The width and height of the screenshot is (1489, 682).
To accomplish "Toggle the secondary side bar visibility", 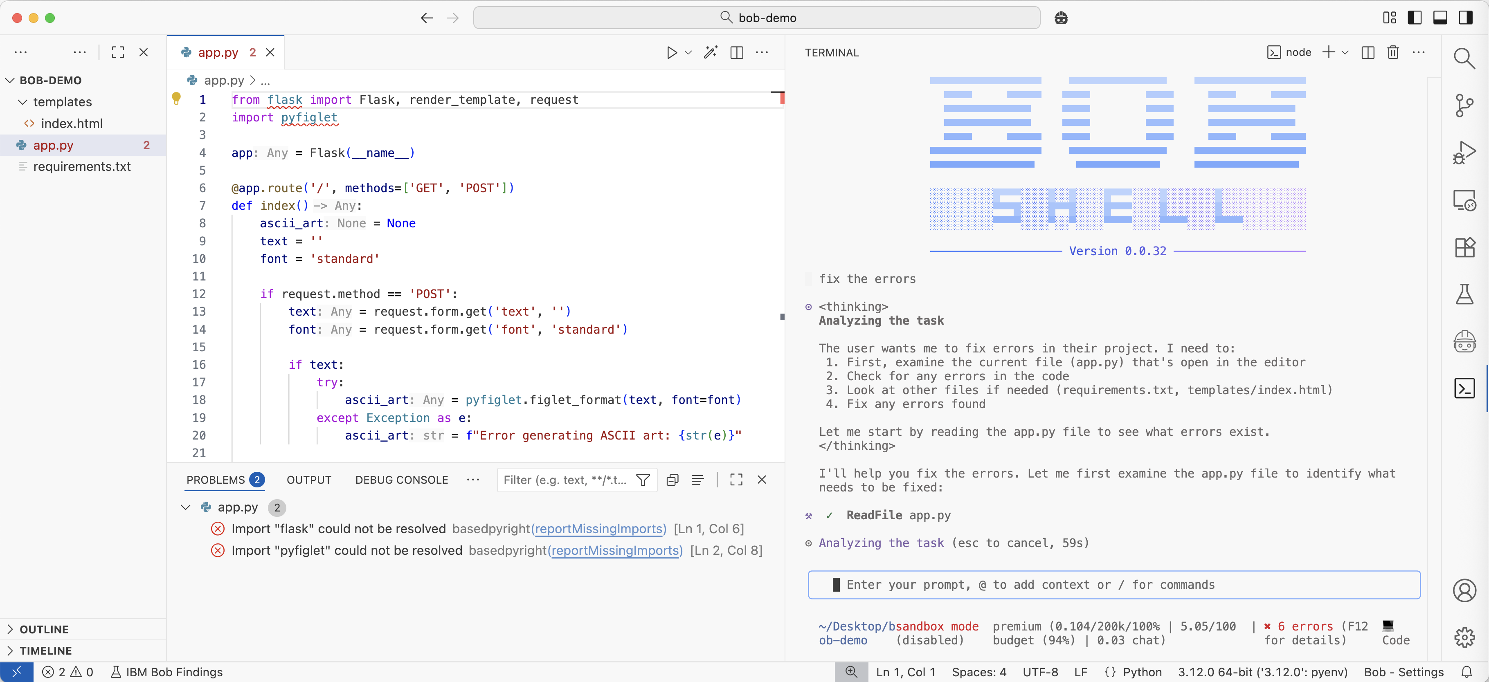I will coord(1465,18).
